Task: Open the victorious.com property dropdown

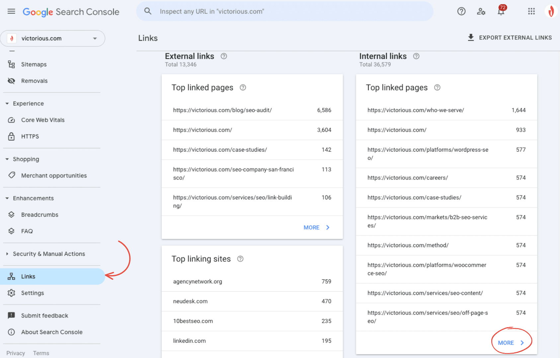Action: coord(53,38)
